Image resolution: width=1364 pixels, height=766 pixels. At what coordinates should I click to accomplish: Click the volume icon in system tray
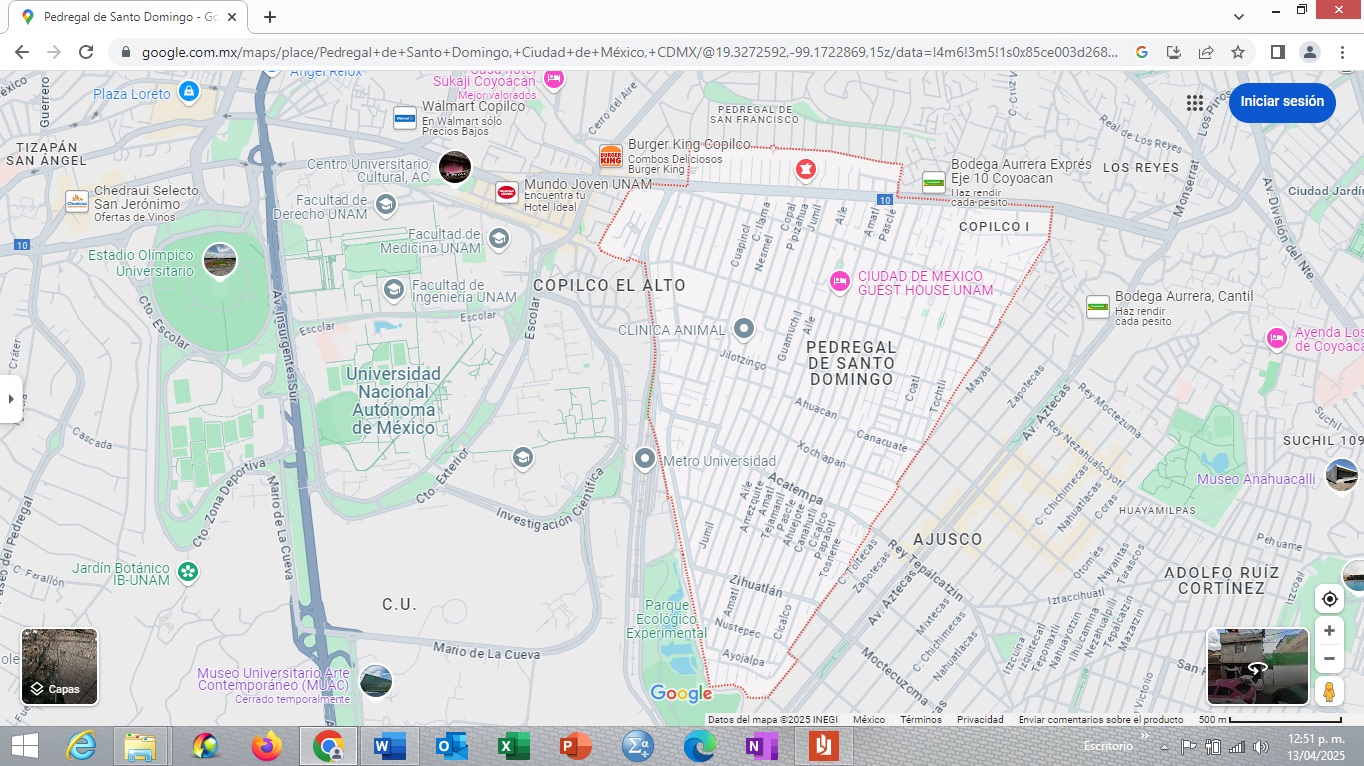point(1261,746)
